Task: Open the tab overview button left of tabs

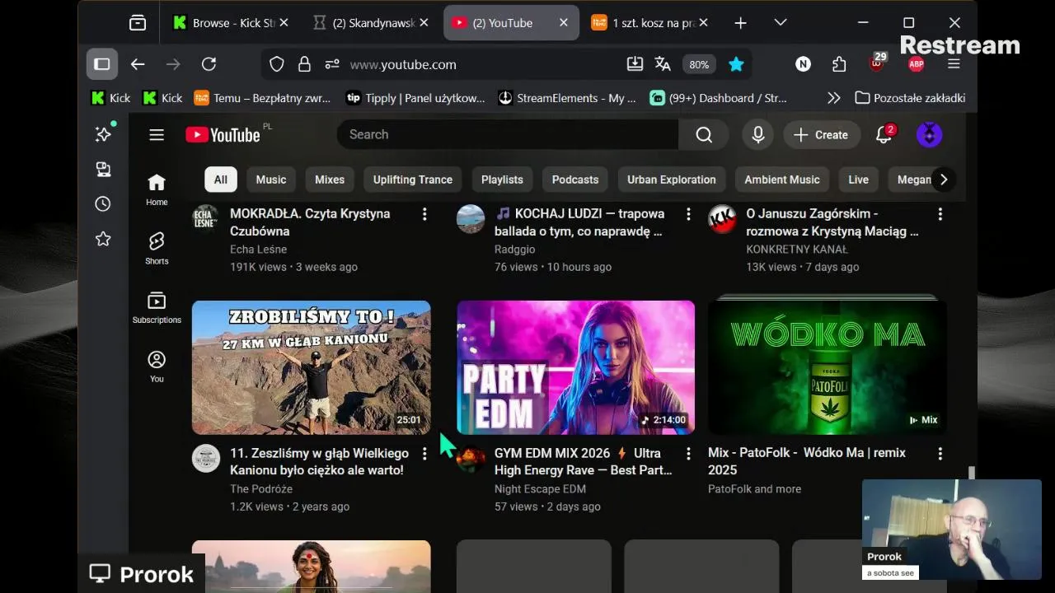Action: point(138,23)
